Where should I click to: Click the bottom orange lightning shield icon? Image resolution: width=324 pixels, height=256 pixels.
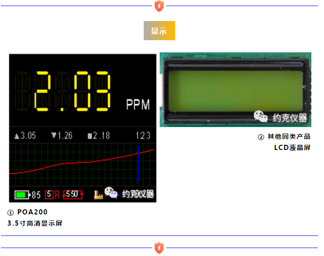click(159, 248)
